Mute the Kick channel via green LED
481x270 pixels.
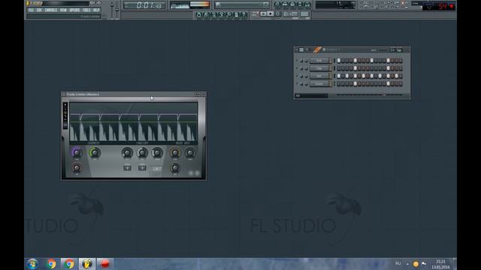click(297, 61)
